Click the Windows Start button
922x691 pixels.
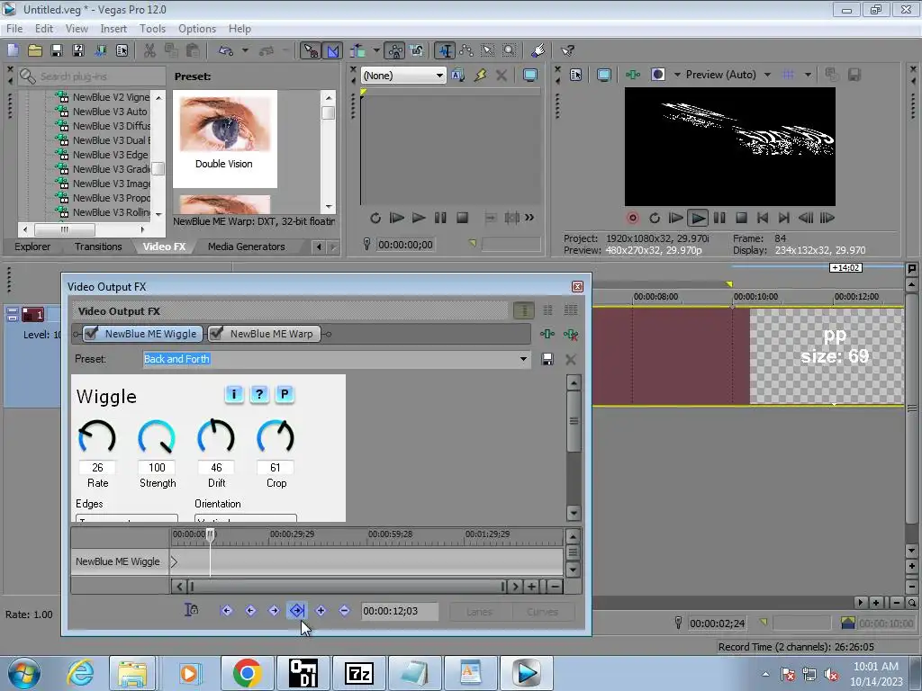pos(24,673)
